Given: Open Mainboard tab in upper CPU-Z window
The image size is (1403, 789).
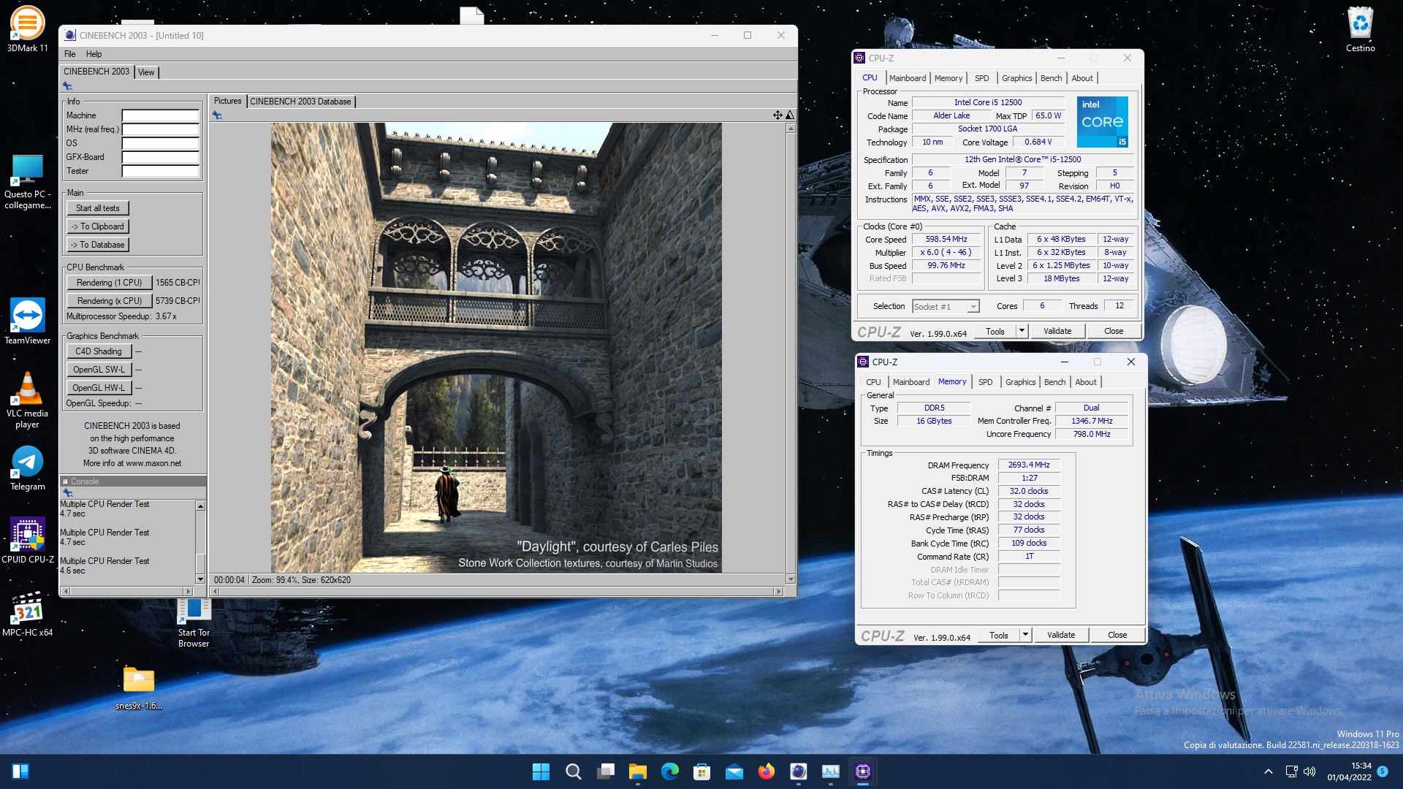Looking at the screenshot, I should pos(908,78).
